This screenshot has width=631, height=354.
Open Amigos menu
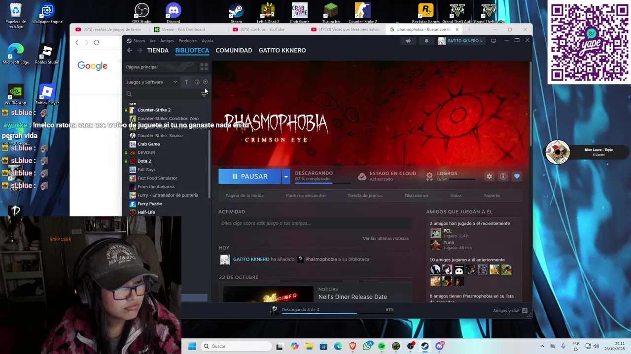[167, 41]
